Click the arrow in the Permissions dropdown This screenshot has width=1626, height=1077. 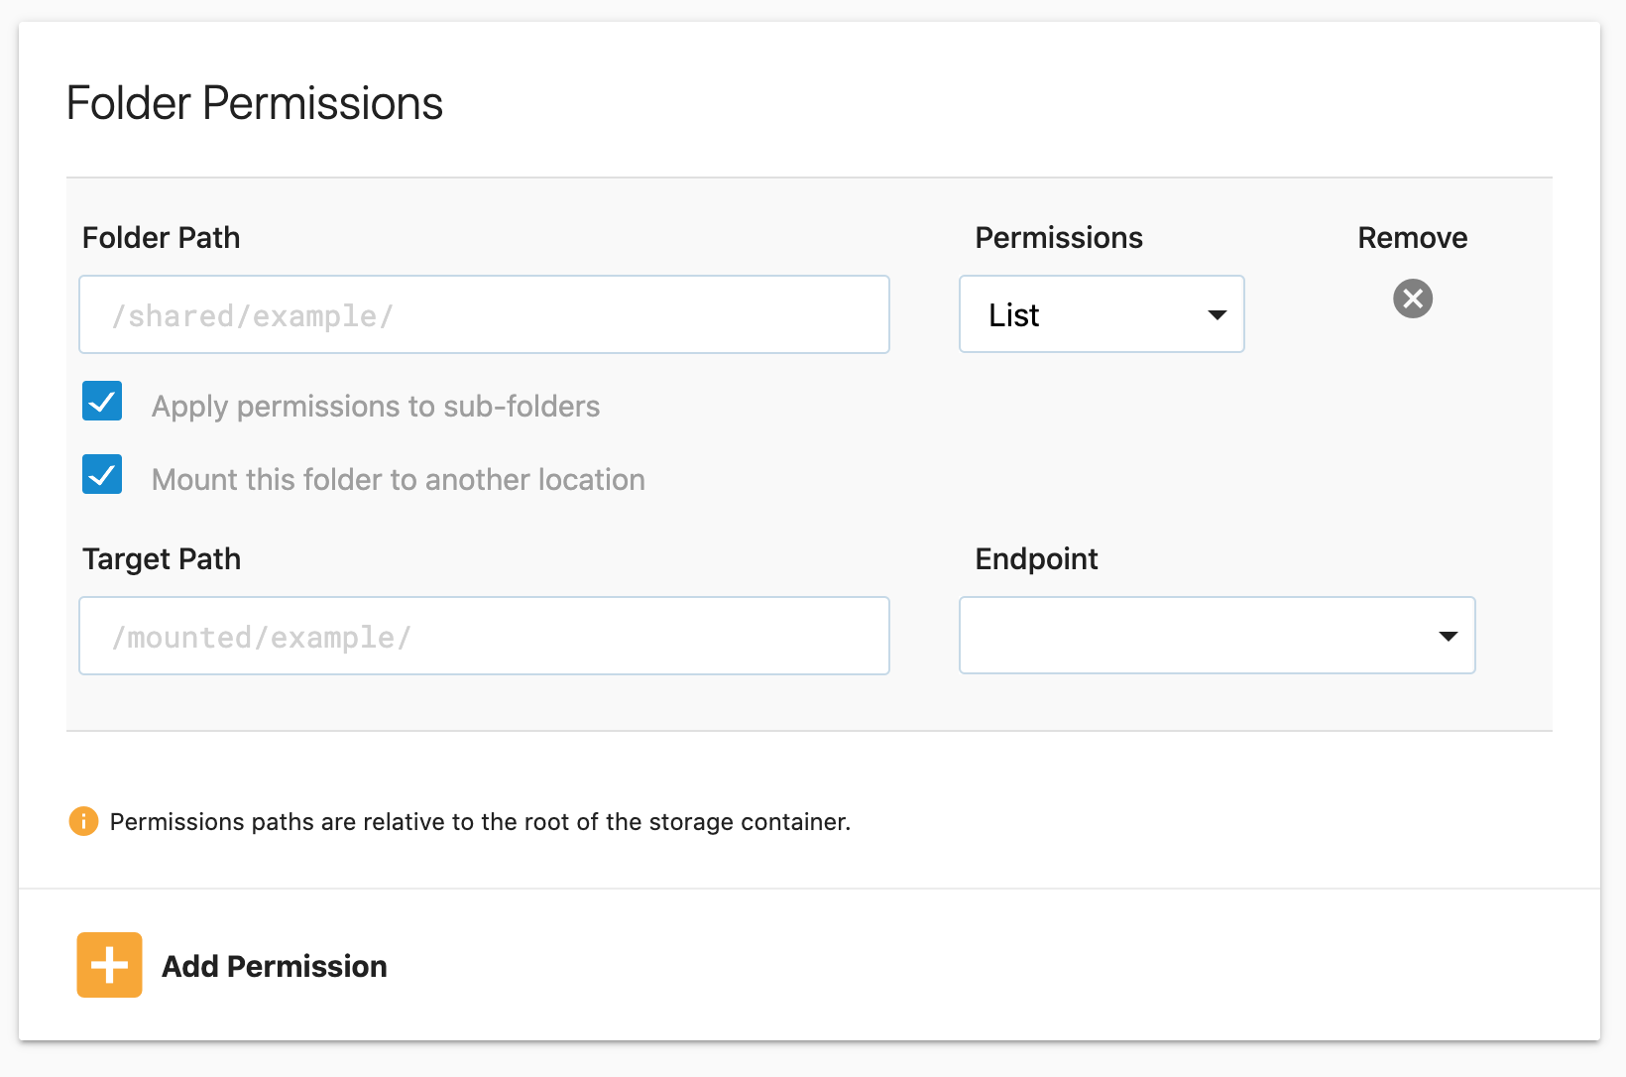(x=1217, y=315)
